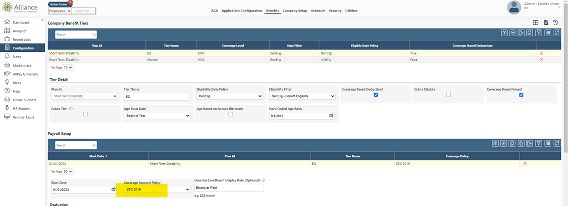Open calendar picker for Start Date field

(x=114, y=189)
